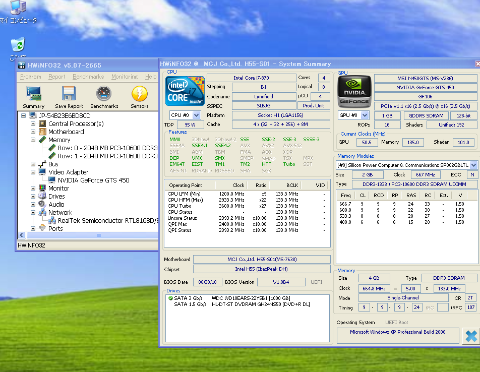Expand the Bus tree node
Screen dimensions: 480x372
pos(33,164)
